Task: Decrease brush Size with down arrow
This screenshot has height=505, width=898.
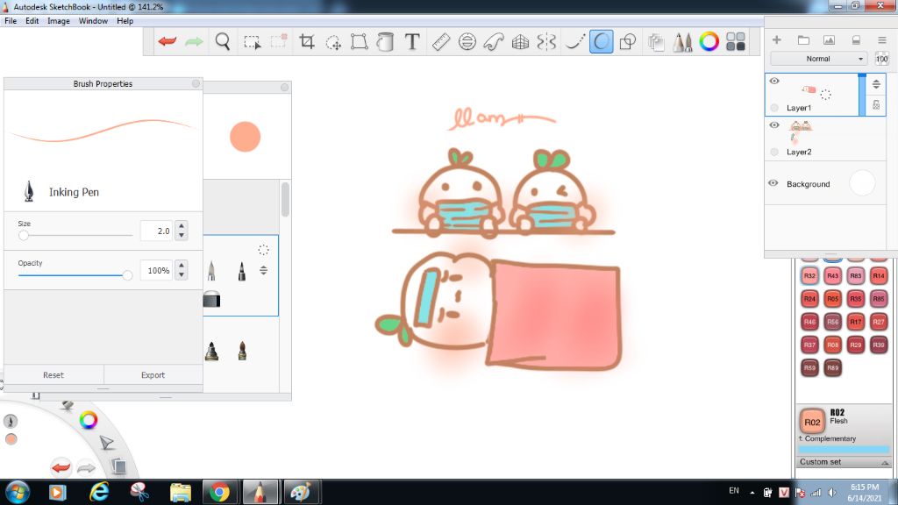Action: (182, 235)
